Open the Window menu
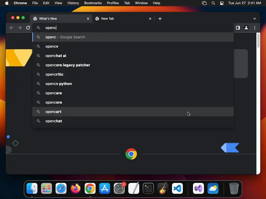This screenshot has height=199, width=266. [141, 3]
